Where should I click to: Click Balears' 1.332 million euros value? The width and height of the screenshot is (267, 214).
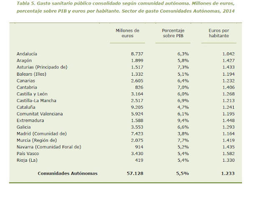[137, 74]
